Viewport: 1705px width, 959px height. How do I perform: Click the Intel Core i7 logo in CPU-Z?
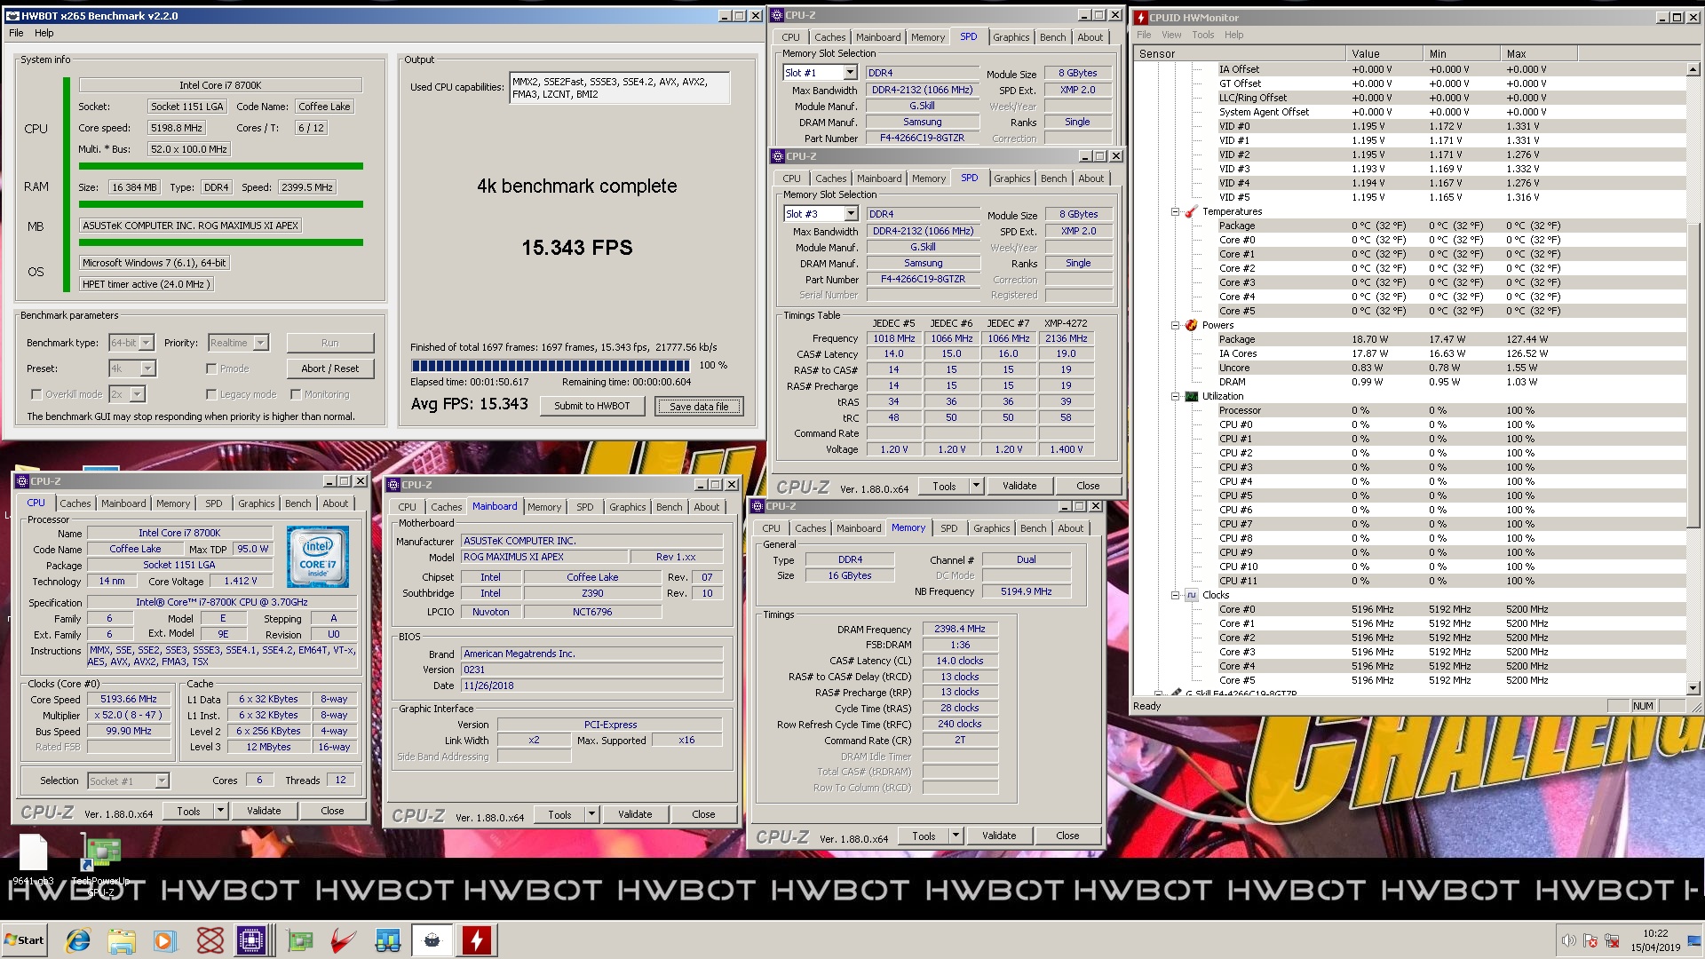coord(317,556)
